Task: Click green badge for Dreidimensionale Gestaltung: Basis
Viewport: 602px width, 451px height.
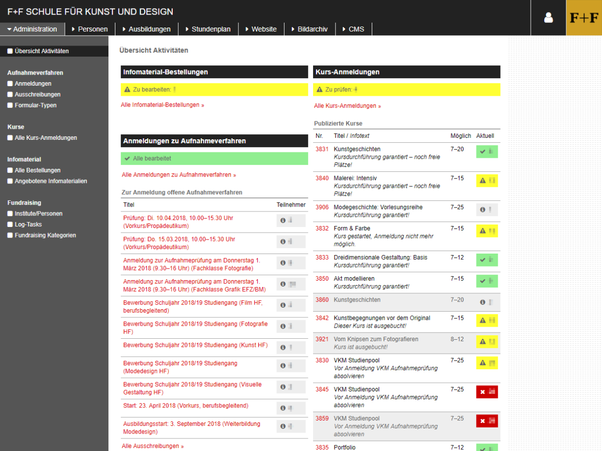Action: coord(487,260)
